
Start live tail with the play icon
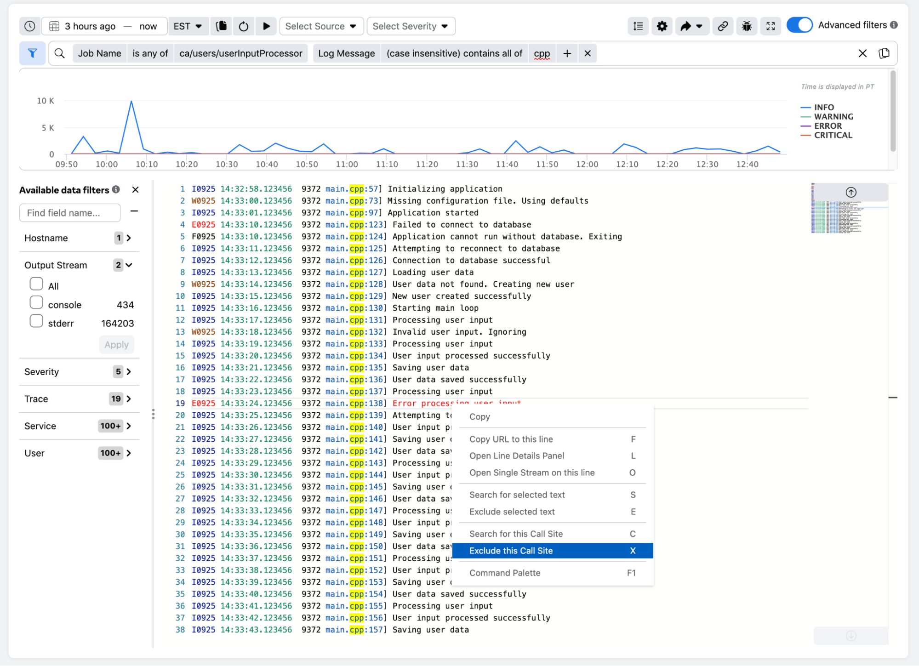tap(266, 26)
